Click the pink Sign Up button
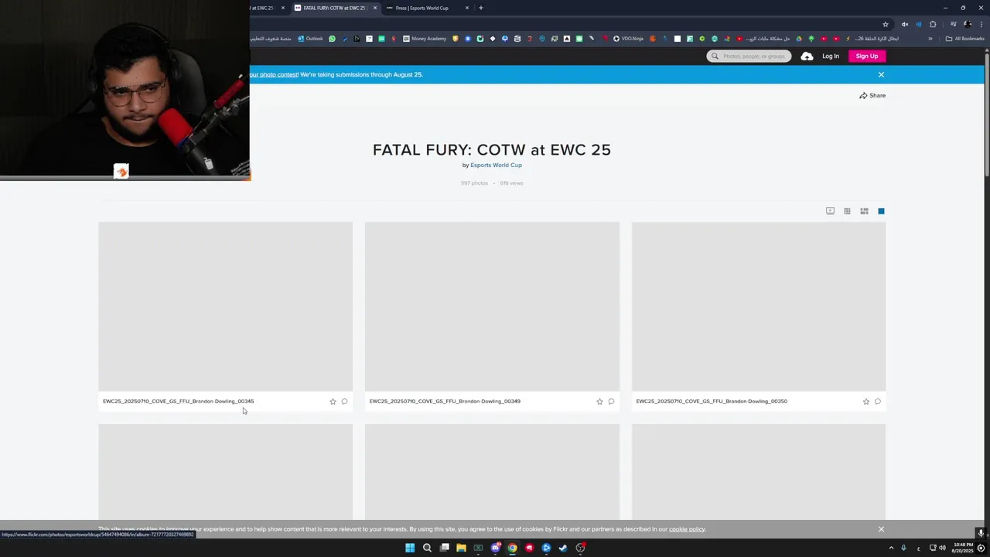This screenshot has width=990, height=557. click(x=867, y=56)
